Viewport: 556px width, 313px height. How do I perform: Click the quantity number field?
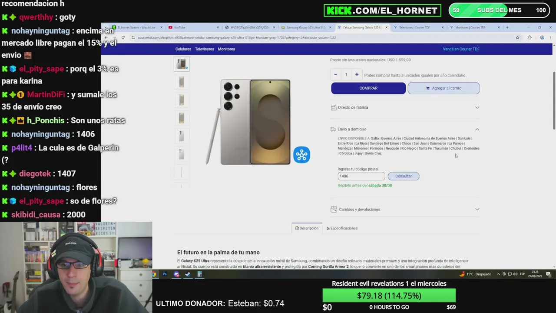point(346,74)
